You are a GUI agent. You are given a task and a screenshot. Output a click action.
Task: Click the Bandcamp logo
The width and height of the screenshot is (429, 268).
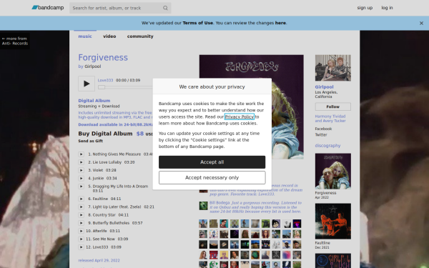48,8
